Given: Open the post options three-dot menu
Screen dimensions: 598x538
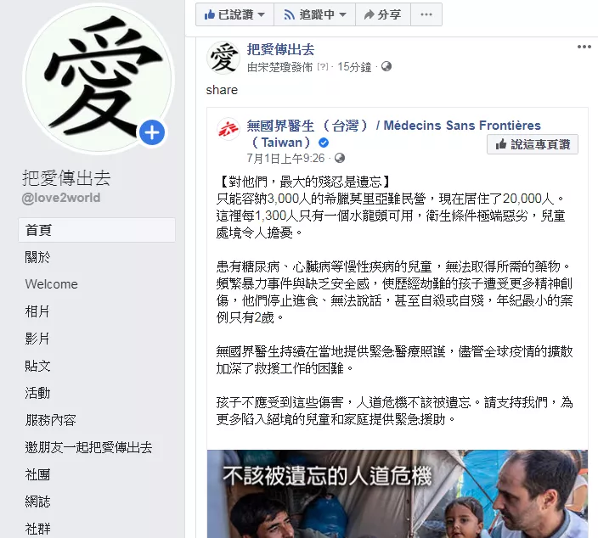Looking at the screenshot, I should 584,47.
